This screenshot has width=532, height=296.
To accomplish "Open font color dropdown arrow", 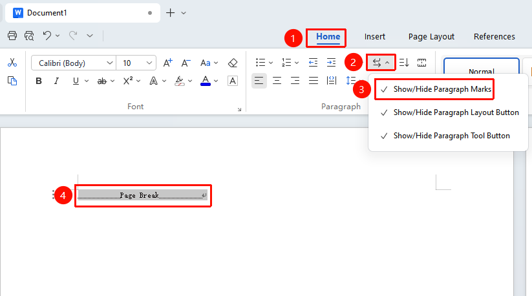I will (x=216, y=81).
